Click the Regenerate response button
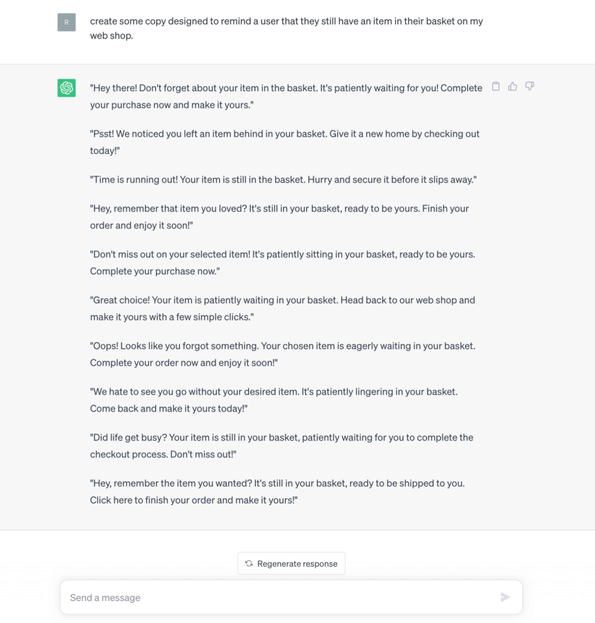This screenshot has height=623, width=595. click(x=291, y=563)
